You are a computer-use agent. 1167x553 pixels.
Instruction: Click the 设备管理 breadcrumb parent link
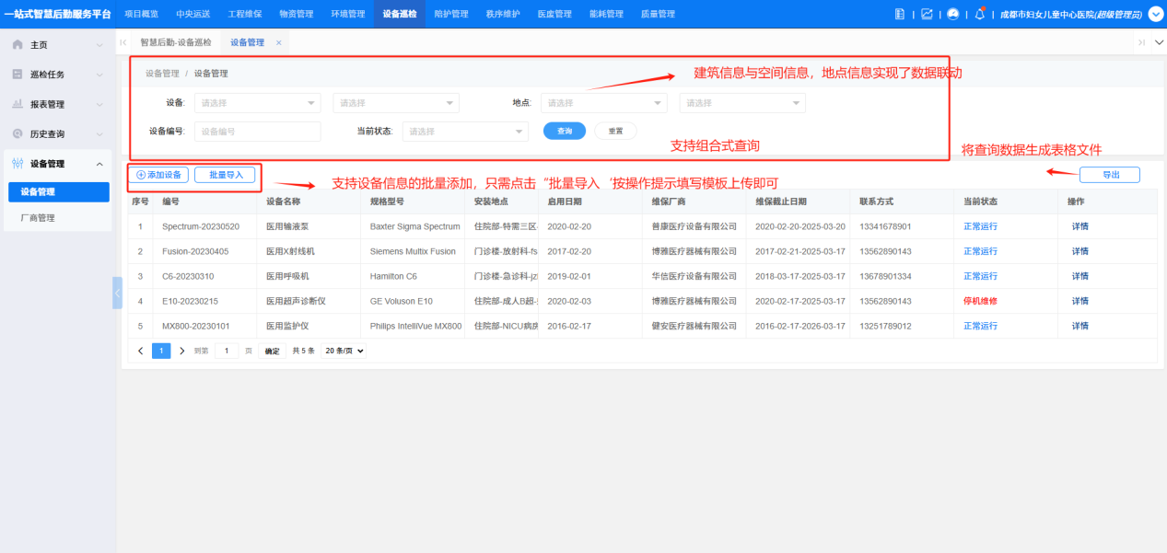(x=162, y=74)
